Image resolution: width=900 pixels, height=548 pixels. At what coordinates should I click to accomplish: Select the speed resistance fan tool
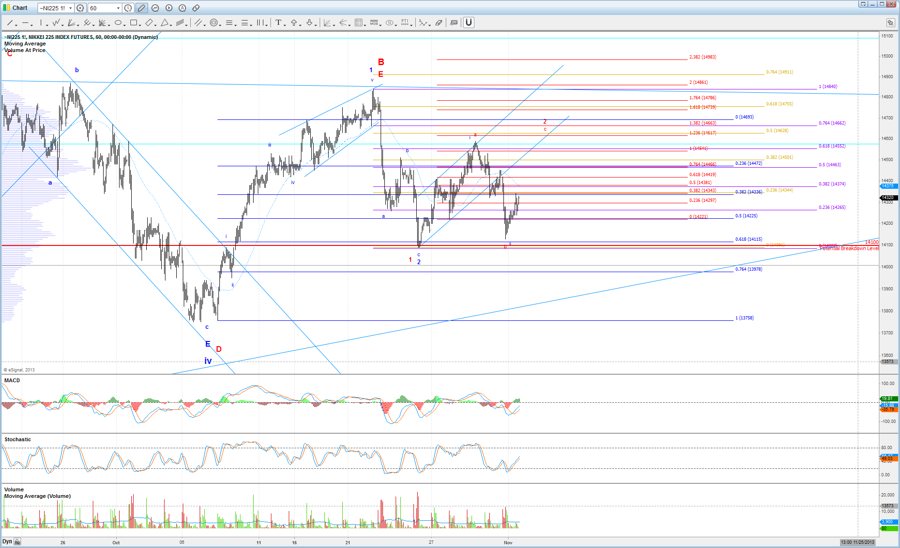(x=102, y=22)
